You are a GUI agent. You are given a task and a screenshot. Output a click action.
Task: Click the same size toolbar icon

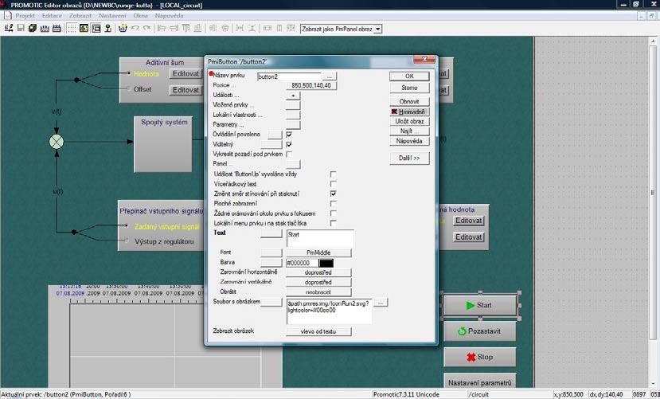pyautogui.click(x=291, y=28)
